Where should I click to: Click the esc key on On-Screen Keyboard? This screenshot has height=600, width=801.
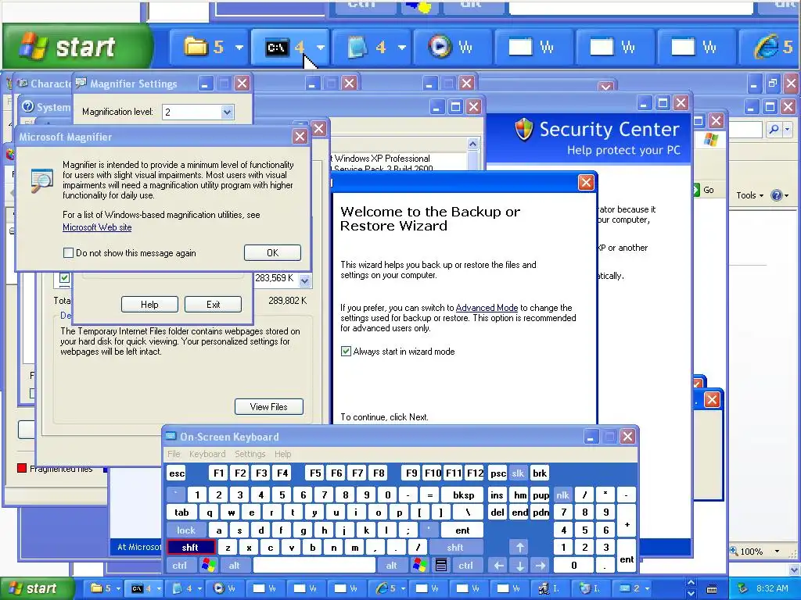(177, 473)
